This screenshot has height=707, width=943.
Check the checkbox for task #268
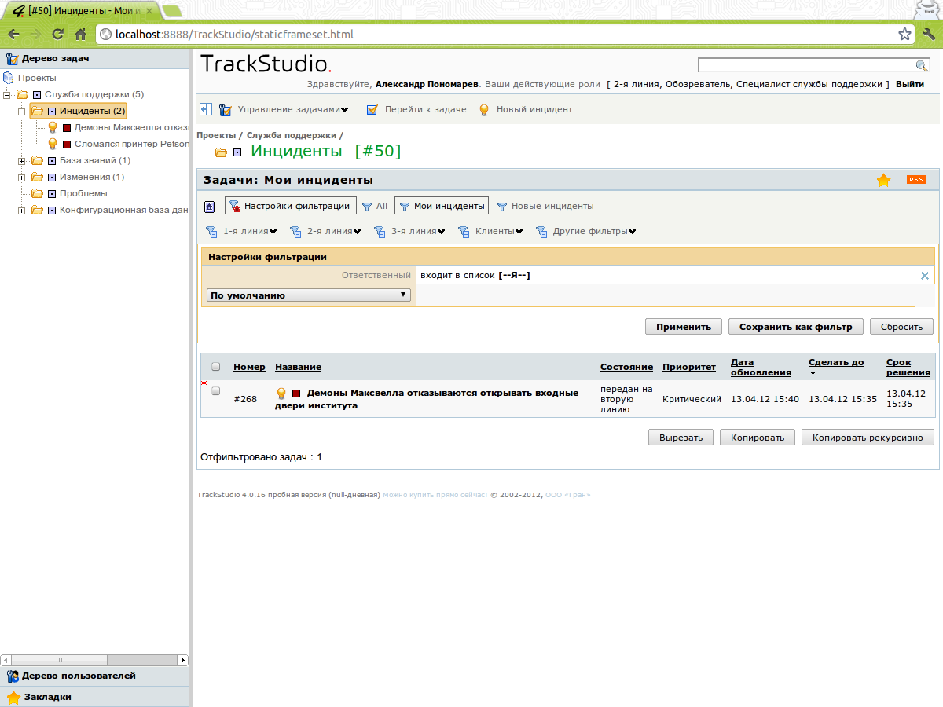click(216, 390)
